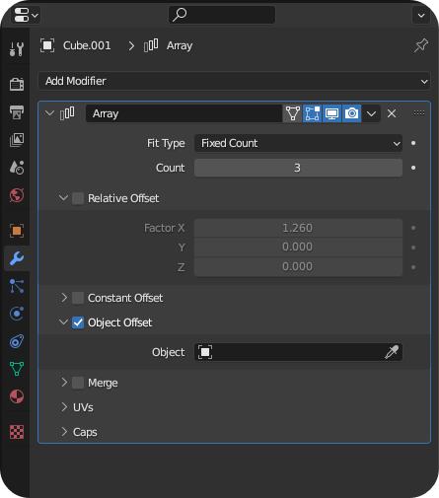Expand the Caps subpanel
This screenshot has width=439, height=498.
(64, 432)
